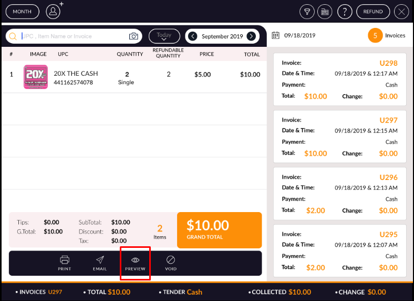The image size is (414, 301).
Task: Open the help question mark icon
Action: pyautogui.click(x=344, y=11)
